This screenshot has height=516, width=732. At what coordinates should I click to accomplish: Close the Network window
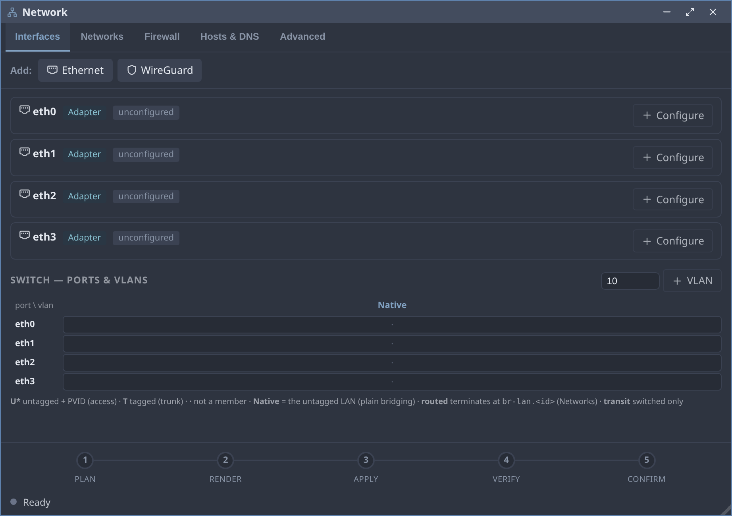[713, 12]
